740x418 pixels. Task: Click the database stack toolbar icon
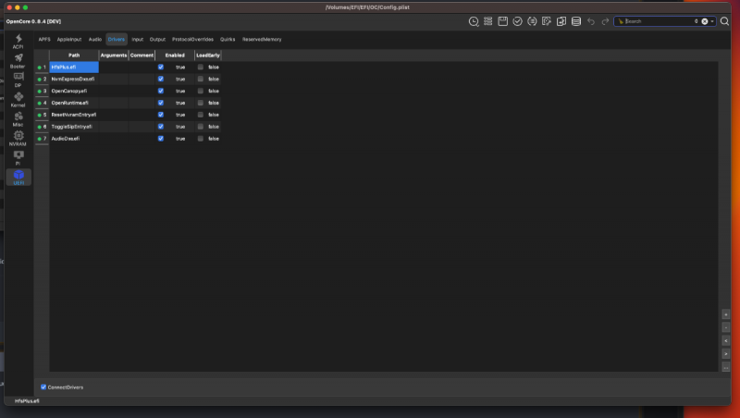(575, 21)
